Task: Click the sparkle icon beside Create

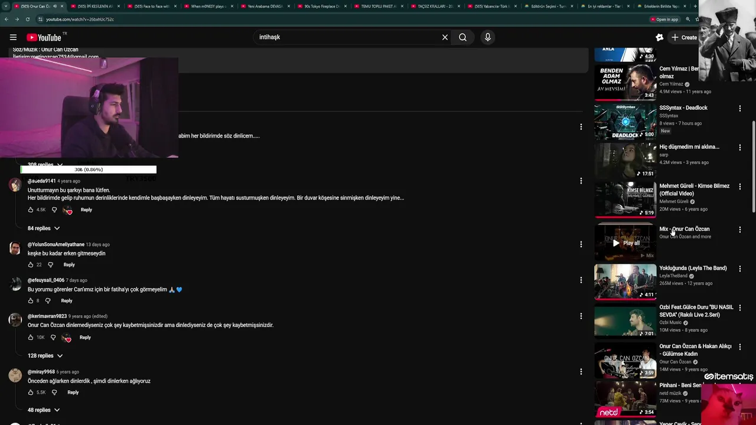Action: 659,37
